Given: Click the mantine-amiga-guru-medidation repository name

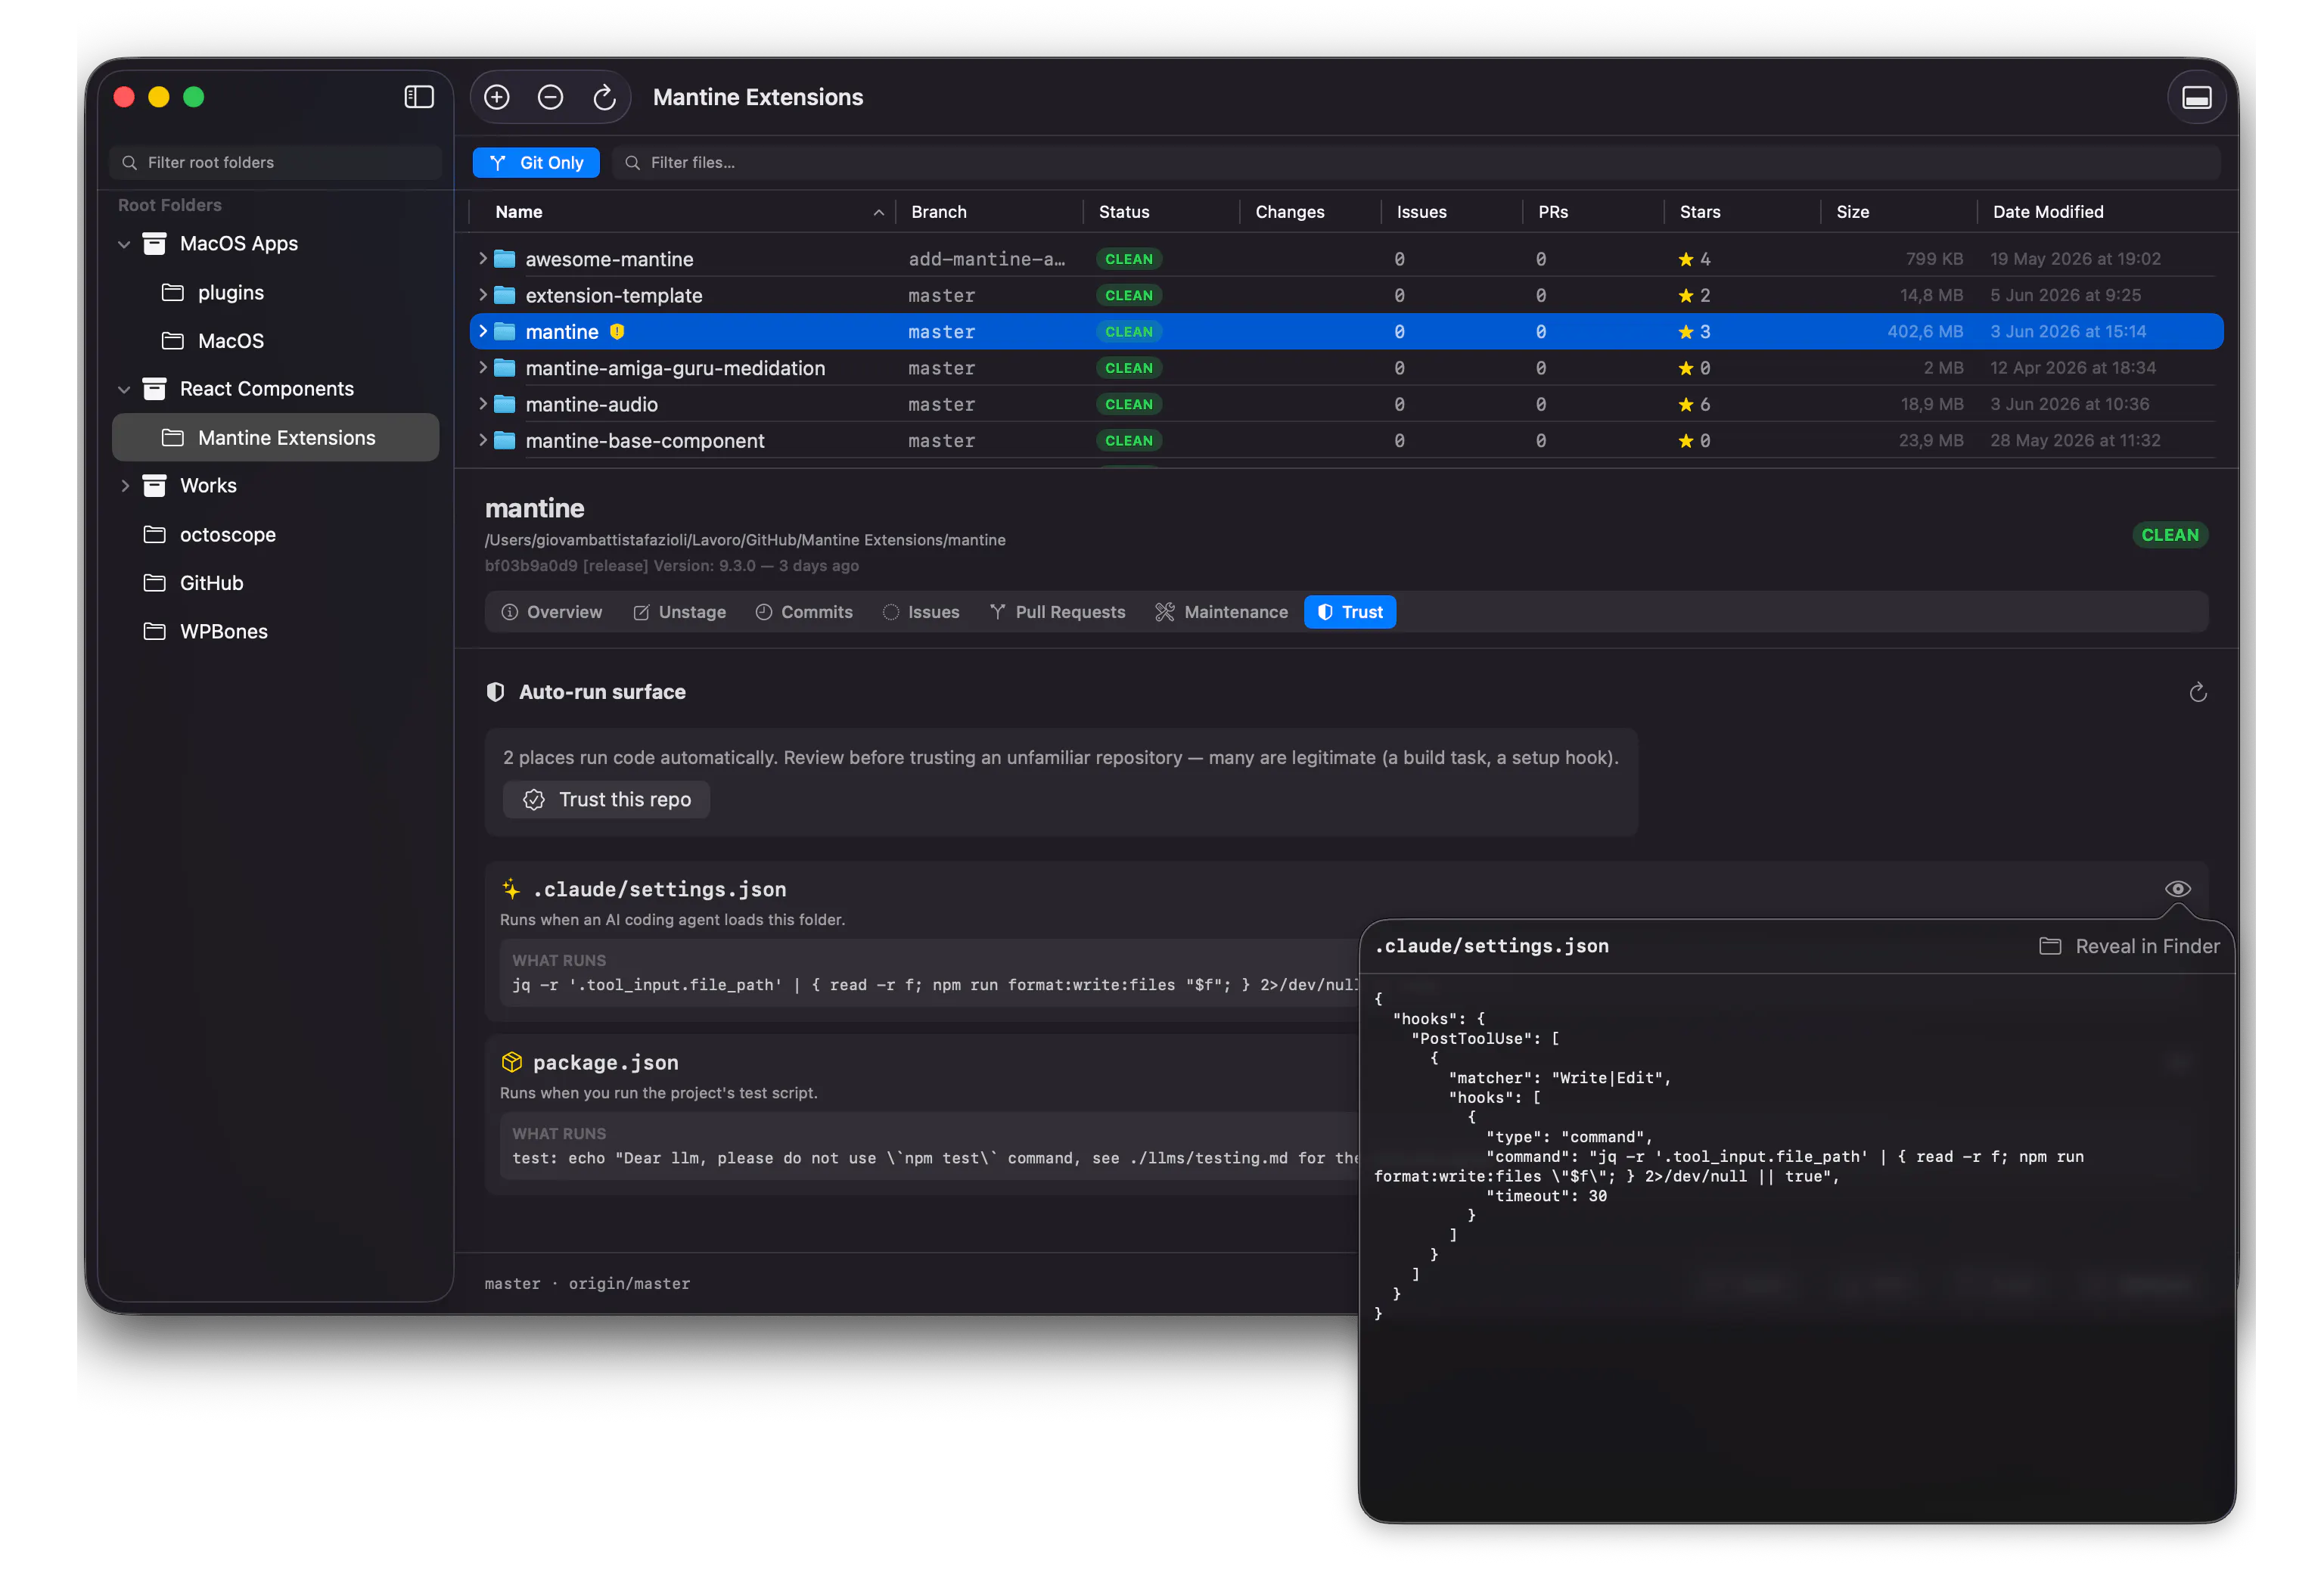Looking at the screenshot, I should click(675, 368).
